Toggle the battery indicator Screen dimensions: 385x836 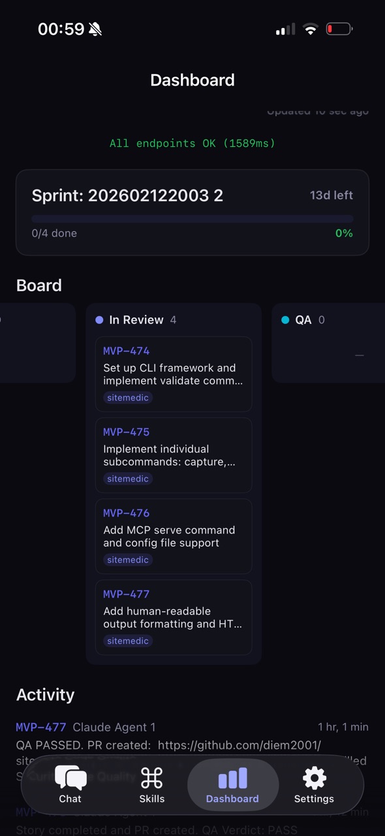click(339, 29)
